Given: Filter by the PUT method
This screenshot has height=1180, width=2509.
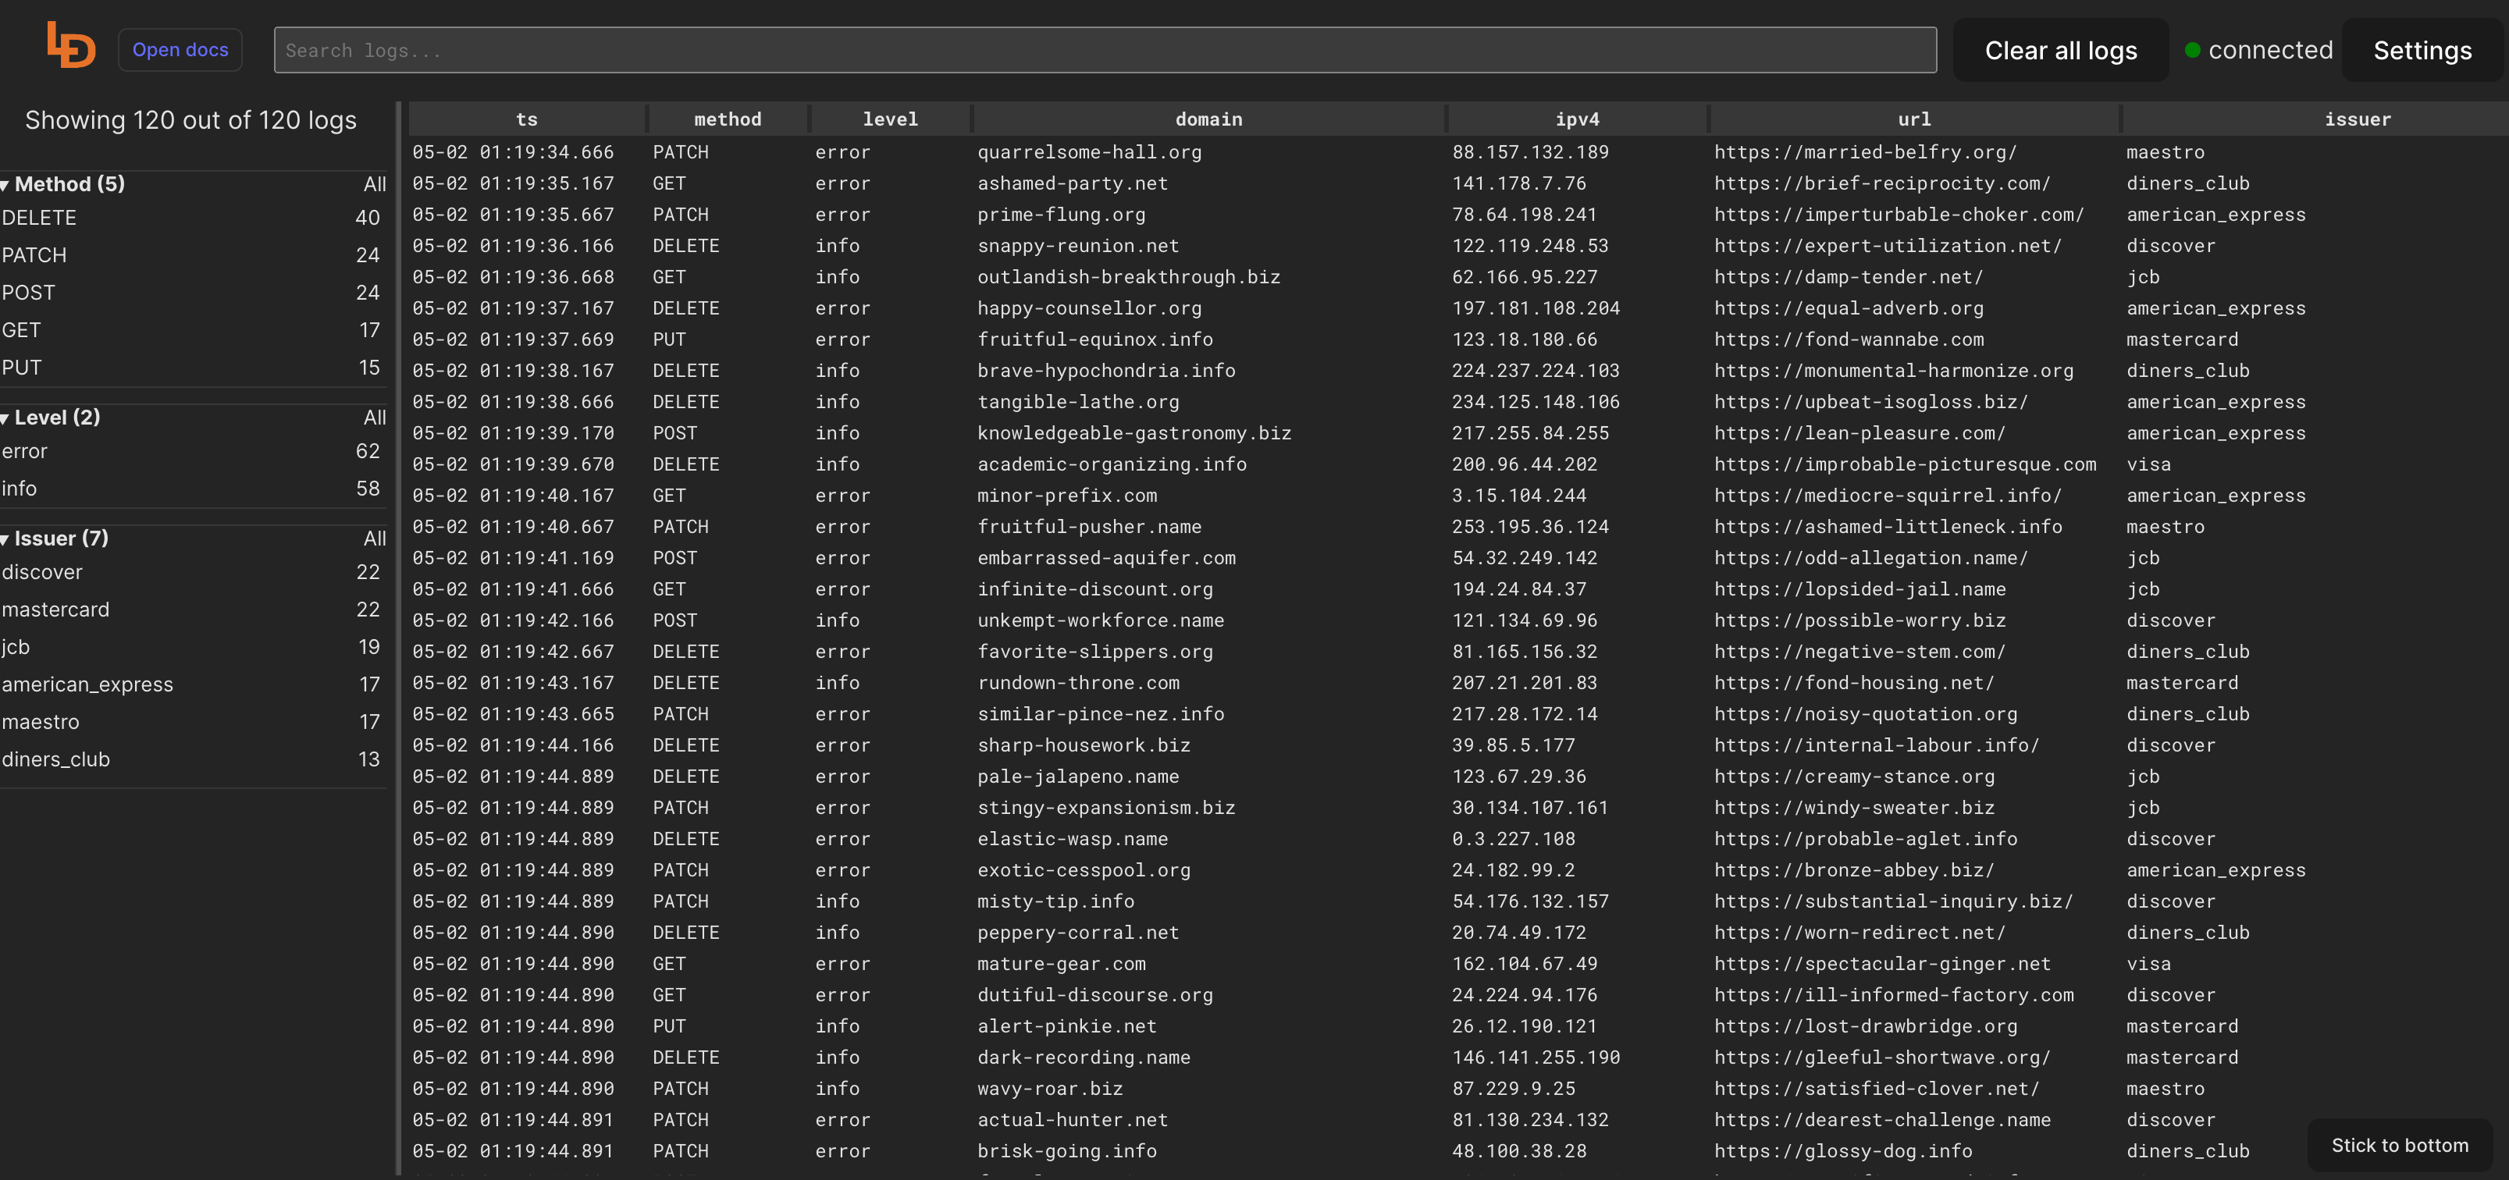Looking at the screenshot, I should pos(21,368).
